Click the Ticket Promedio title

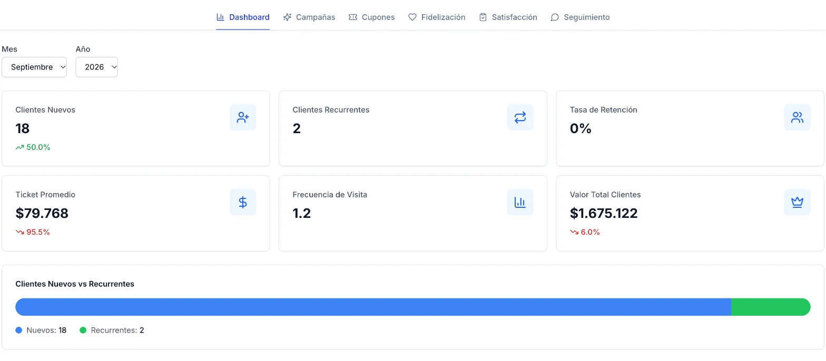click(45, 195)
